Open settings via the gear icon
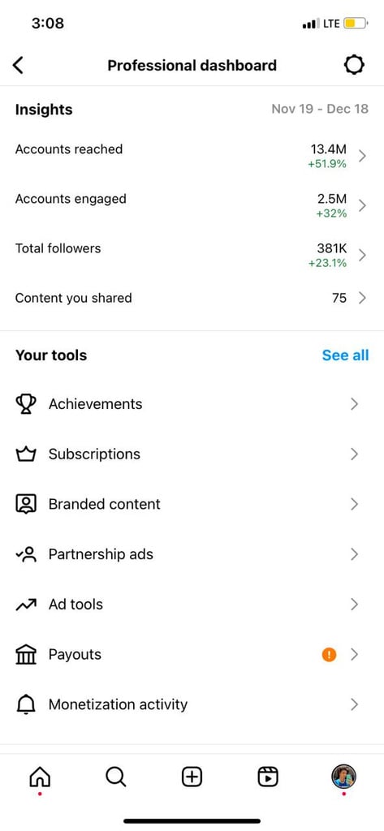The height and width of the screenshot is (831, 384). pos(354,65)
